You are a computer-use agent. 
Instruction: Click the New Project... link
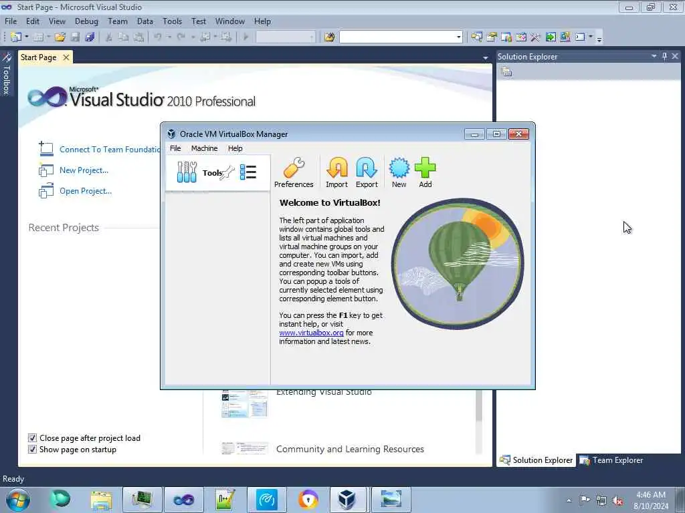coord(84,170)
